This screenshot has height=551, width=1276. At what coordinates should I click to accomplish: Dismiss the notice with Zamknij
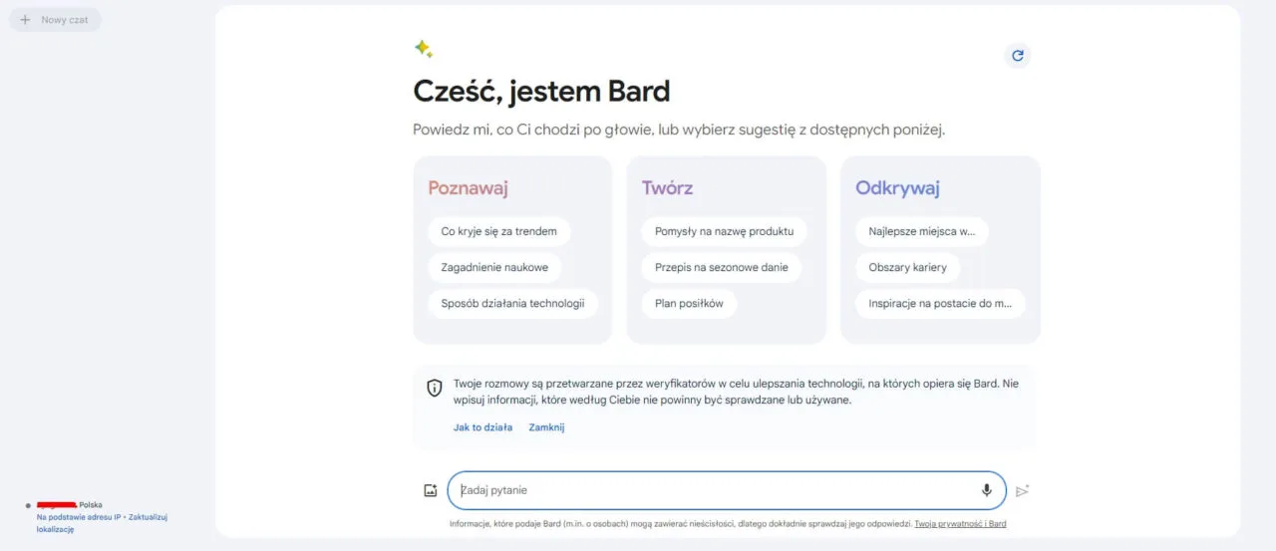[x=546, y=427]
